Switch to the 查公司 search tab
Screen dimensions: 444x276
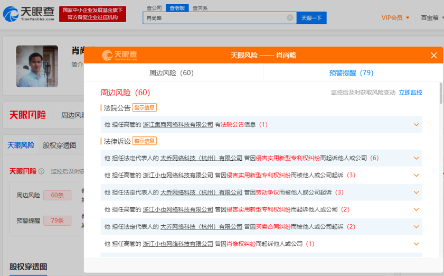coord(154,8)
